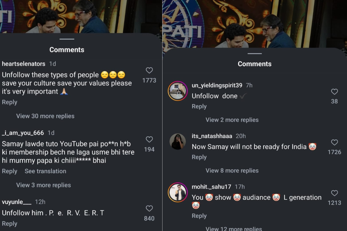Click See translation link
The width and height of the screenshot is (347, 231).
[45, 171]
